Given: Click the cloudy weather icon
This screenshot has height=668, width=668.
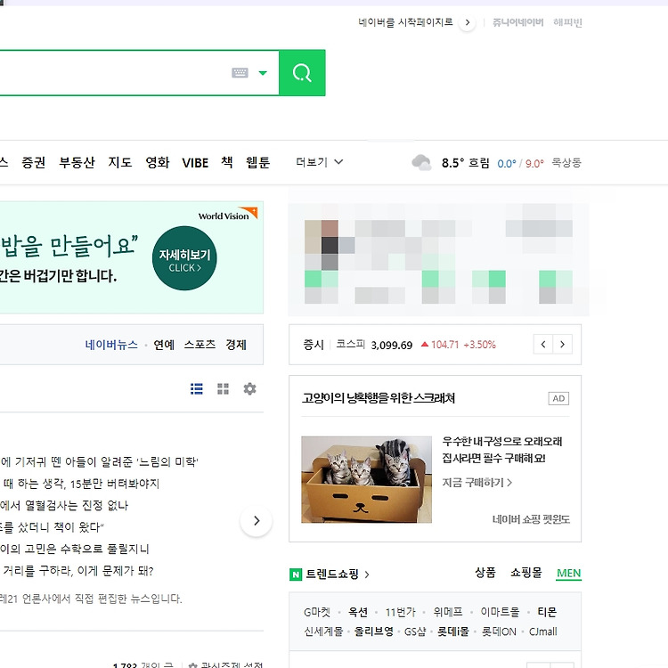Looking at the screenshot, I should click(x=421, y=163).
